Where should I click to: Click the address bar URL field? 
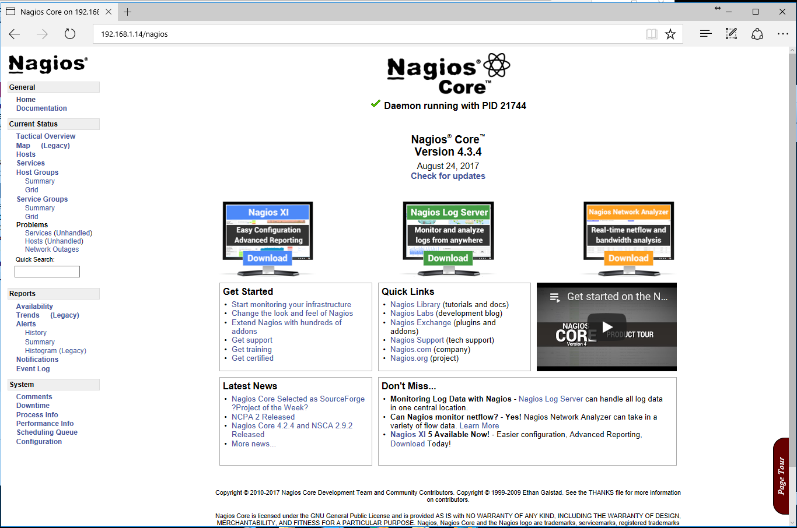[368, 34]
